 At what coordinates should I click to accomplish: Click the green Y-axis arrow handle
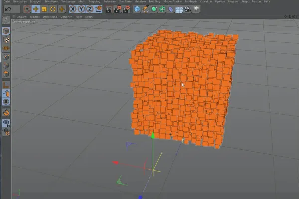tap(153, 136)
